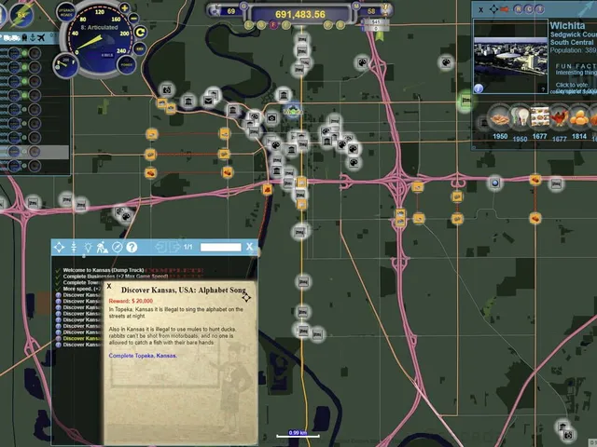Select the red chicken commodity icon
This screenshot has height=447, width=597.
tap(560, 117)
